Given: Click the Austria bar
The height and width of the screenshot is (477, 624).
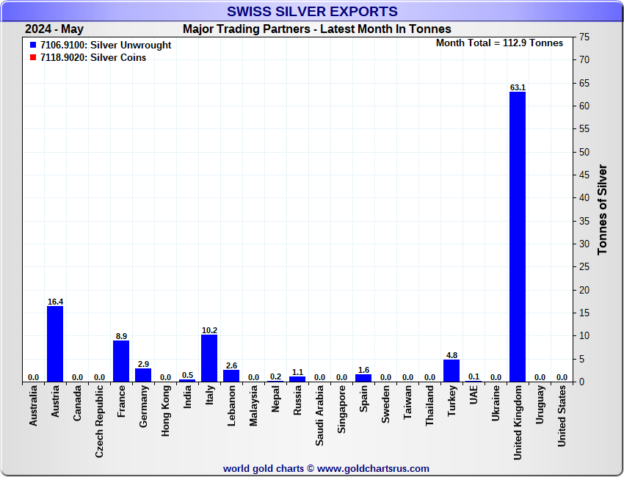Looking at the screenshot, I should click(55, 343).
